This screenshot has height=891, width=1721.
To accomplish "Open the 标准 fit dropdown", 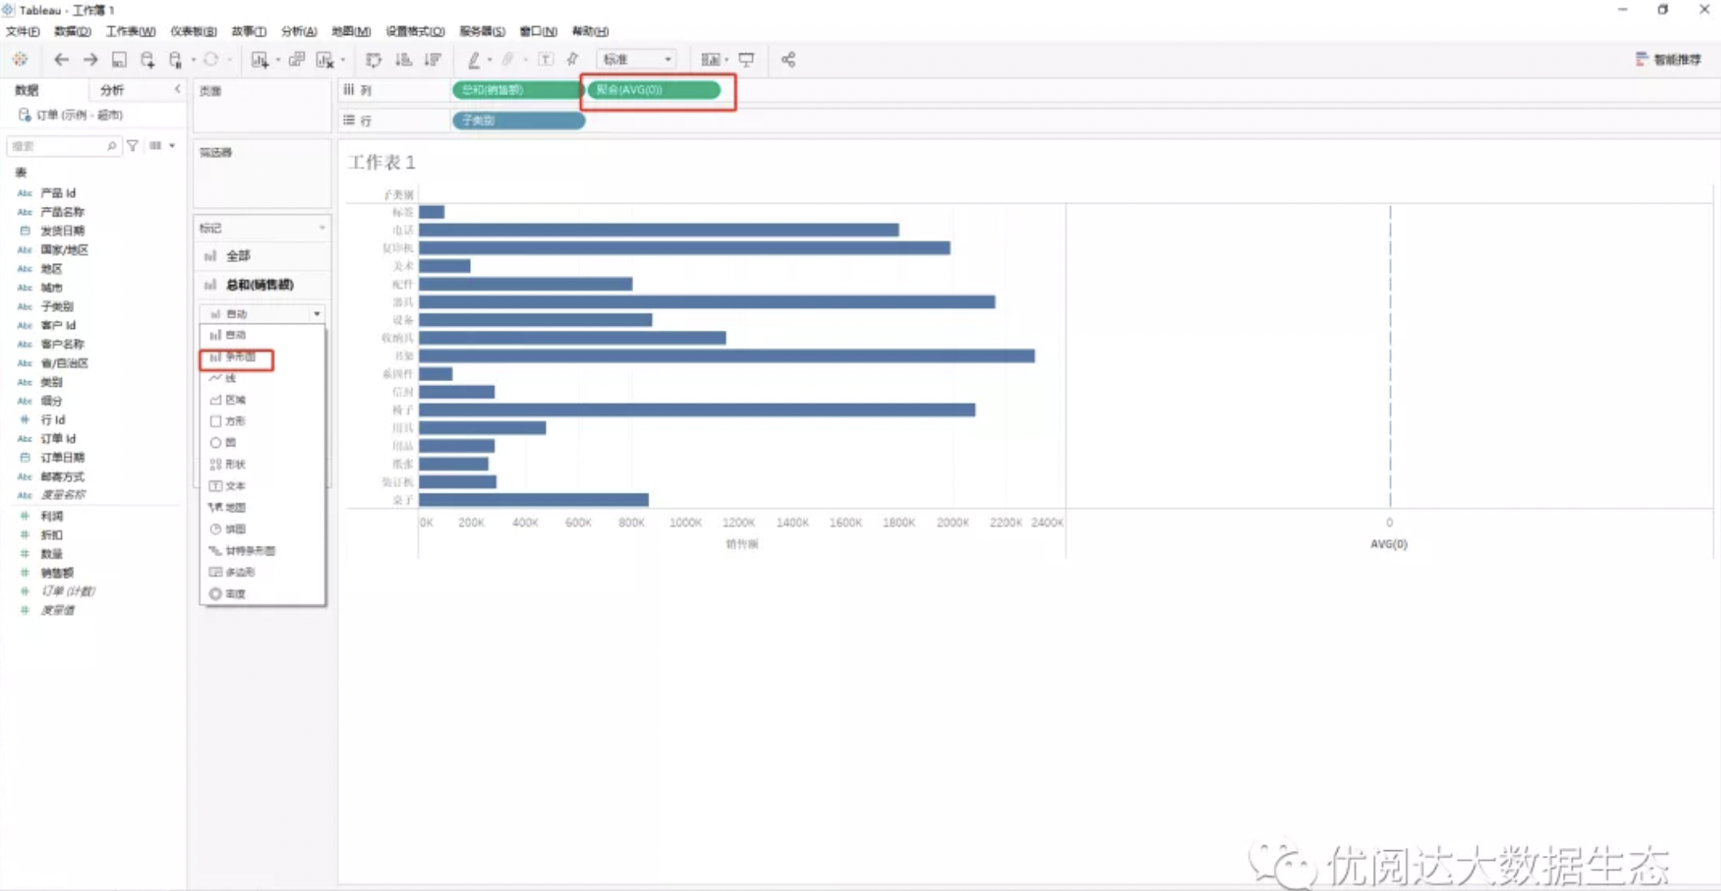I will coord(636,59).
